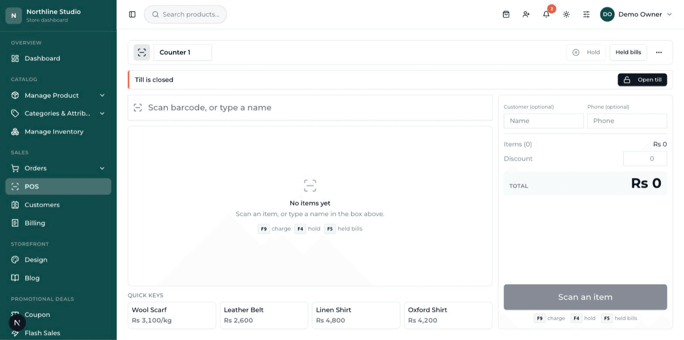This screenshot has height=340, width=684.
Task: Open the settings sliders icon
Action: (586, 15)
